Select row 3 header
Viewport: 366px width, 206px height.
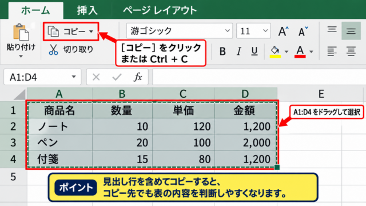pos(13,142)
